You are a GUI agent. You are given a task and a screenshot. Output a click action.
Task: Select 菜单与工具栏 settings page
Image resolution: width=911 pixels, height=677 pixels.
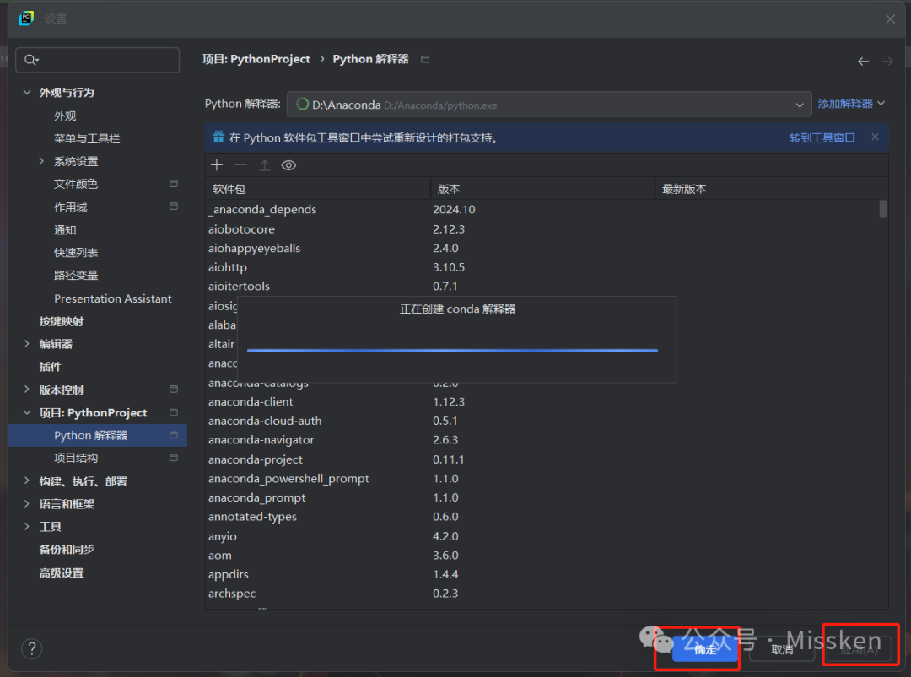[x=87, y=138]
